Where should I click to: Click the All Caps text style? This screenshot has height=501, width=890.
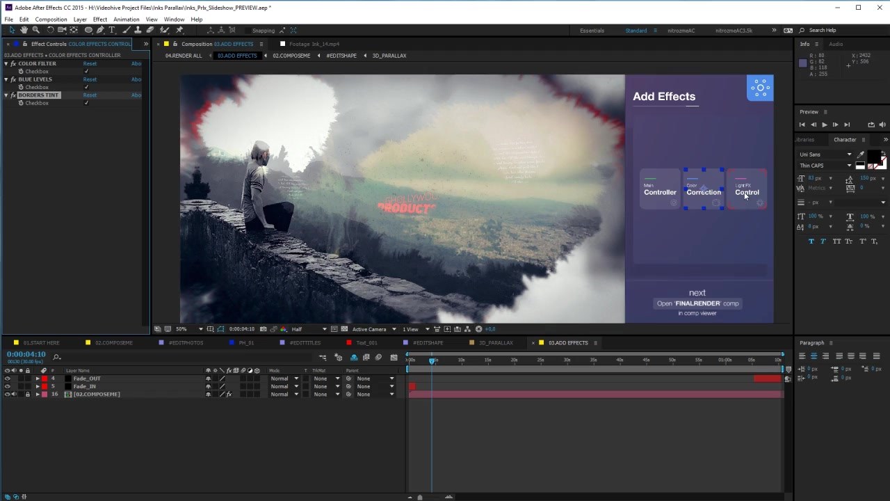(x=836, y=241)
